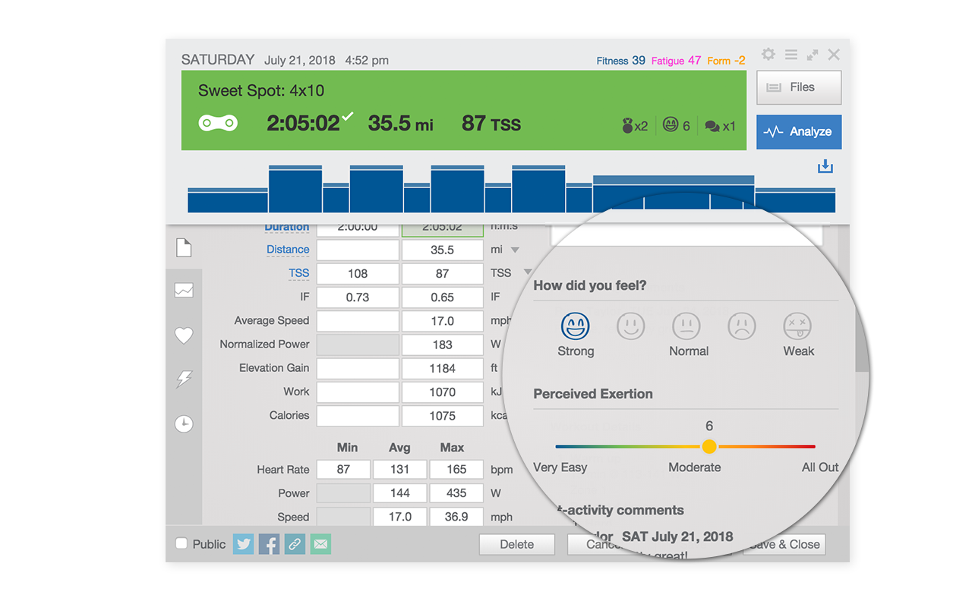Open the distance units dropdown next to mi

516,249
